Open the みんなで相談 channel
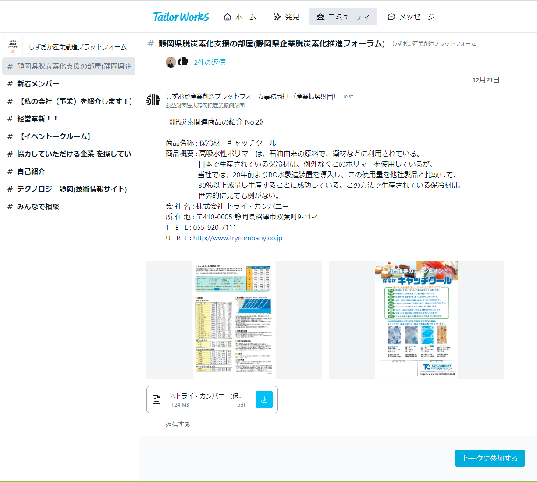 (69, 207)
